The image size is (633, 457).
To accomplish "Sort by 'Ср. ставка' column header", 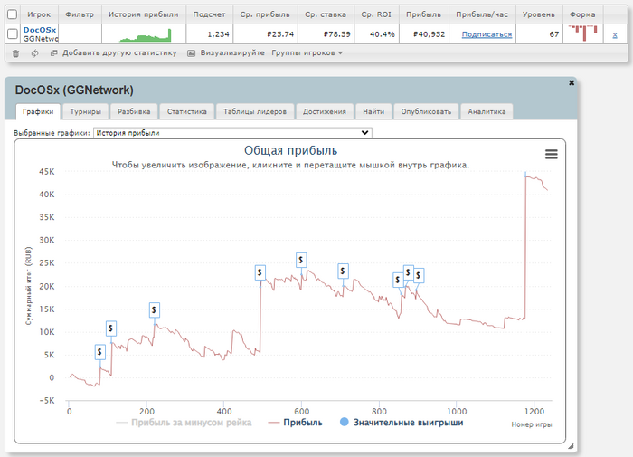I will (326, 14).
